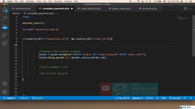Switch to account.php tab
The width and height of the screenshot is (195, 109).
point(149,8)
